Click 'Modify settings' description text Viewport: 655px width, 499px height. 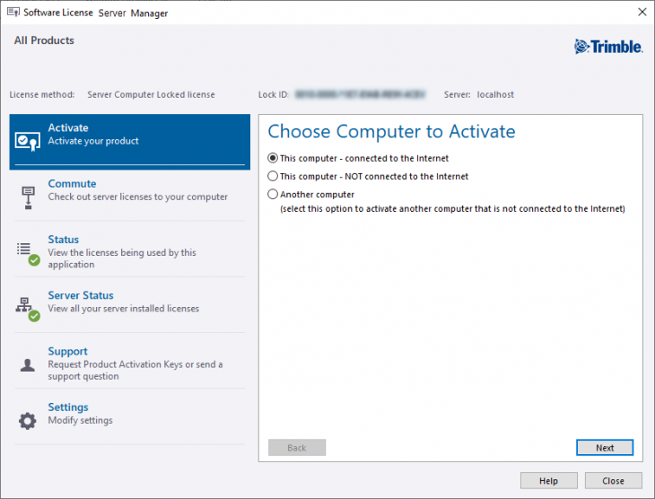point(80,420)
